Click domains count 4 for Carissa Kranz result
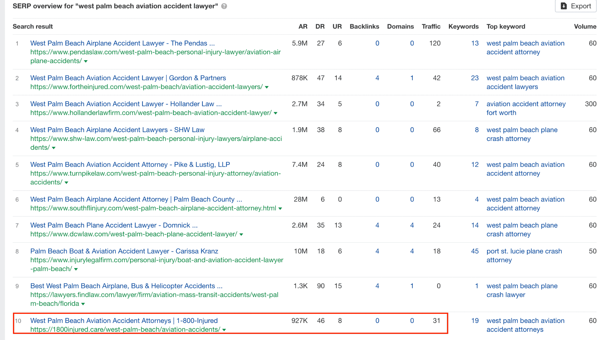The width and height of the screenshot is (602, 340). tap(412, 251)
